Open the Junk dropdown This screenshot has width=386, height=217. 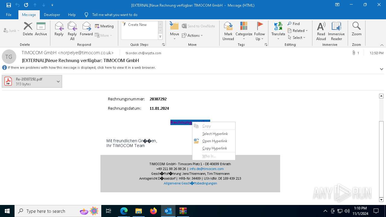pyautogui.click(x=11, y=30)
